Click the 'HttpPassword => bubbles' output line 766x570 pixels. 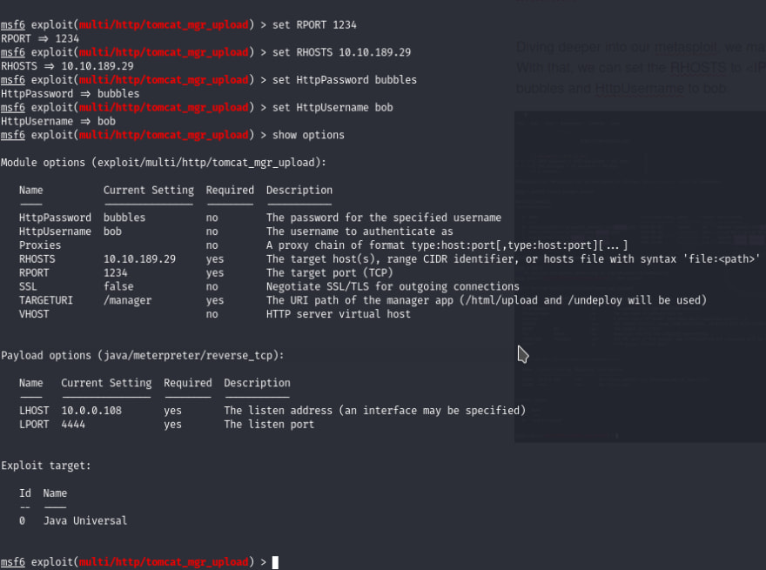pos(70,94)
